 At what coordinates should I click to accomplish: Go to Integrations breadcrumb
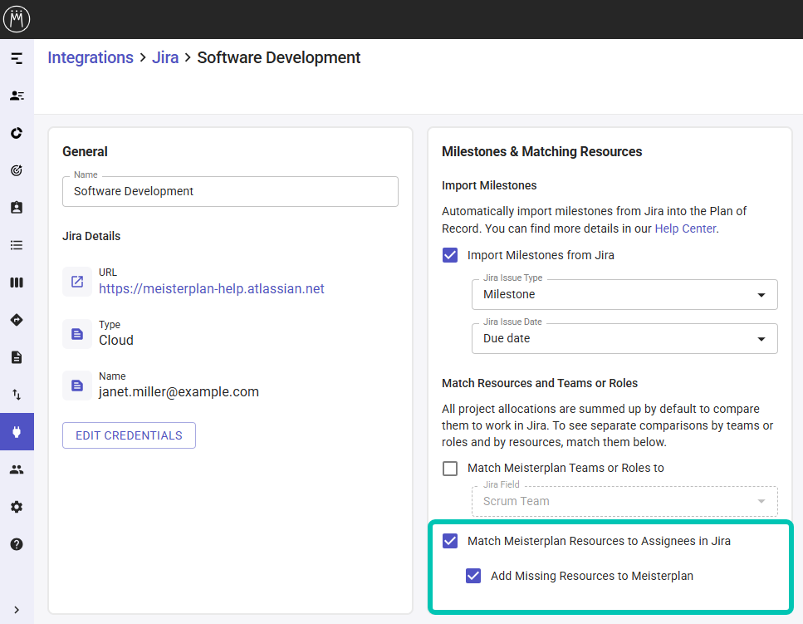(91, 58)
